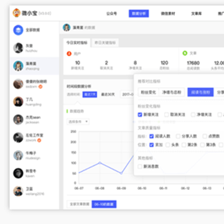Click the 数据趋势 section heading
The height and width of the screenshot is (224, 224).
click(77, 111)
